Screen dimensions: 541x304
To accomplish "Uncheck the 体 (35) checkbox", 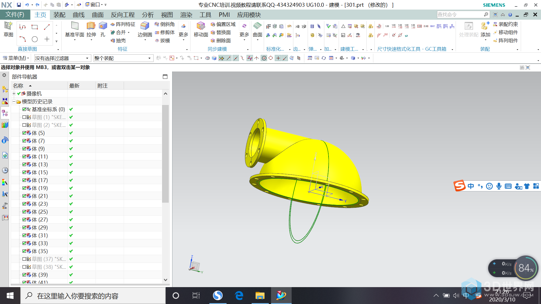I will (x=24, y=251).
